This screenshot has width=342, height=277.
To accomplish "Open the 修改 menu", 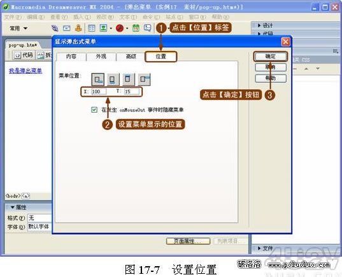I will pos(105,17).
